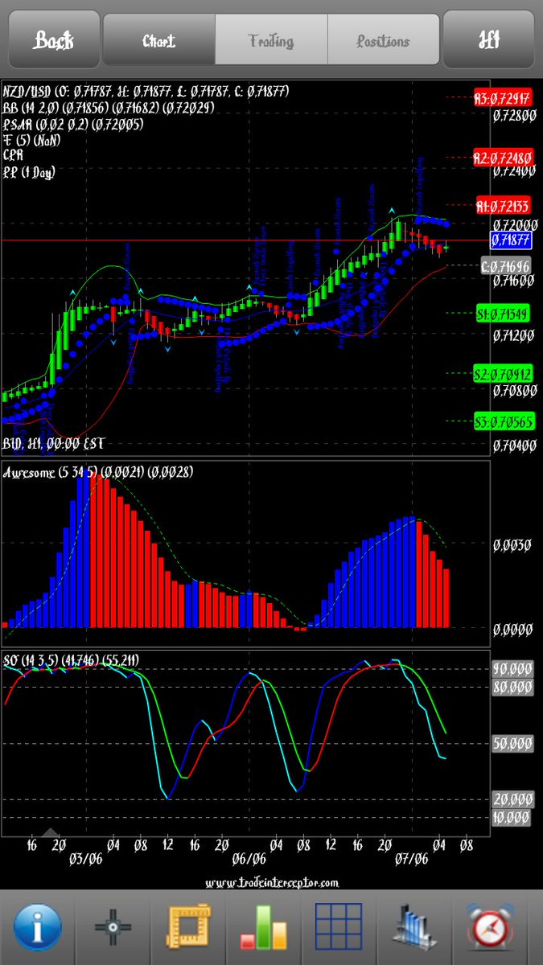Click the www.tradeinterceptor.com link
This screenshot has height=965, width=543.
pos(272,882)
